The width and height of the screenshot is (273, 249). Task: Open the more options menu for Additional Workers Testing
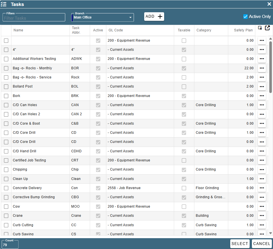tap(262, 59)
